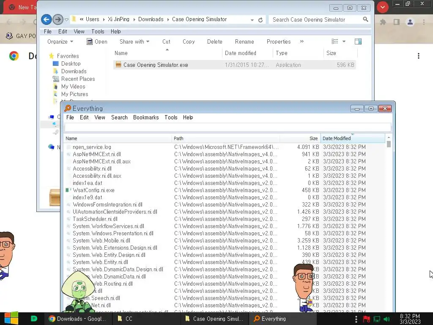Click the Chrome profile avatar icon
The height and width of the screenshot is (325, 433).
[x=410, y=22]
